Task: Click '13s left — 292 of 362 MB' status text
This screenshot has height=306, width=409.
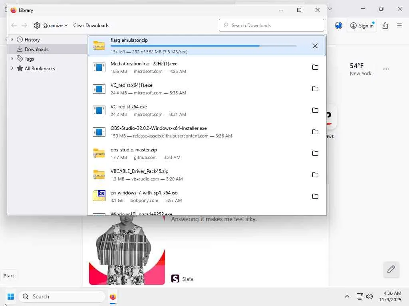Action: (149, 52)
